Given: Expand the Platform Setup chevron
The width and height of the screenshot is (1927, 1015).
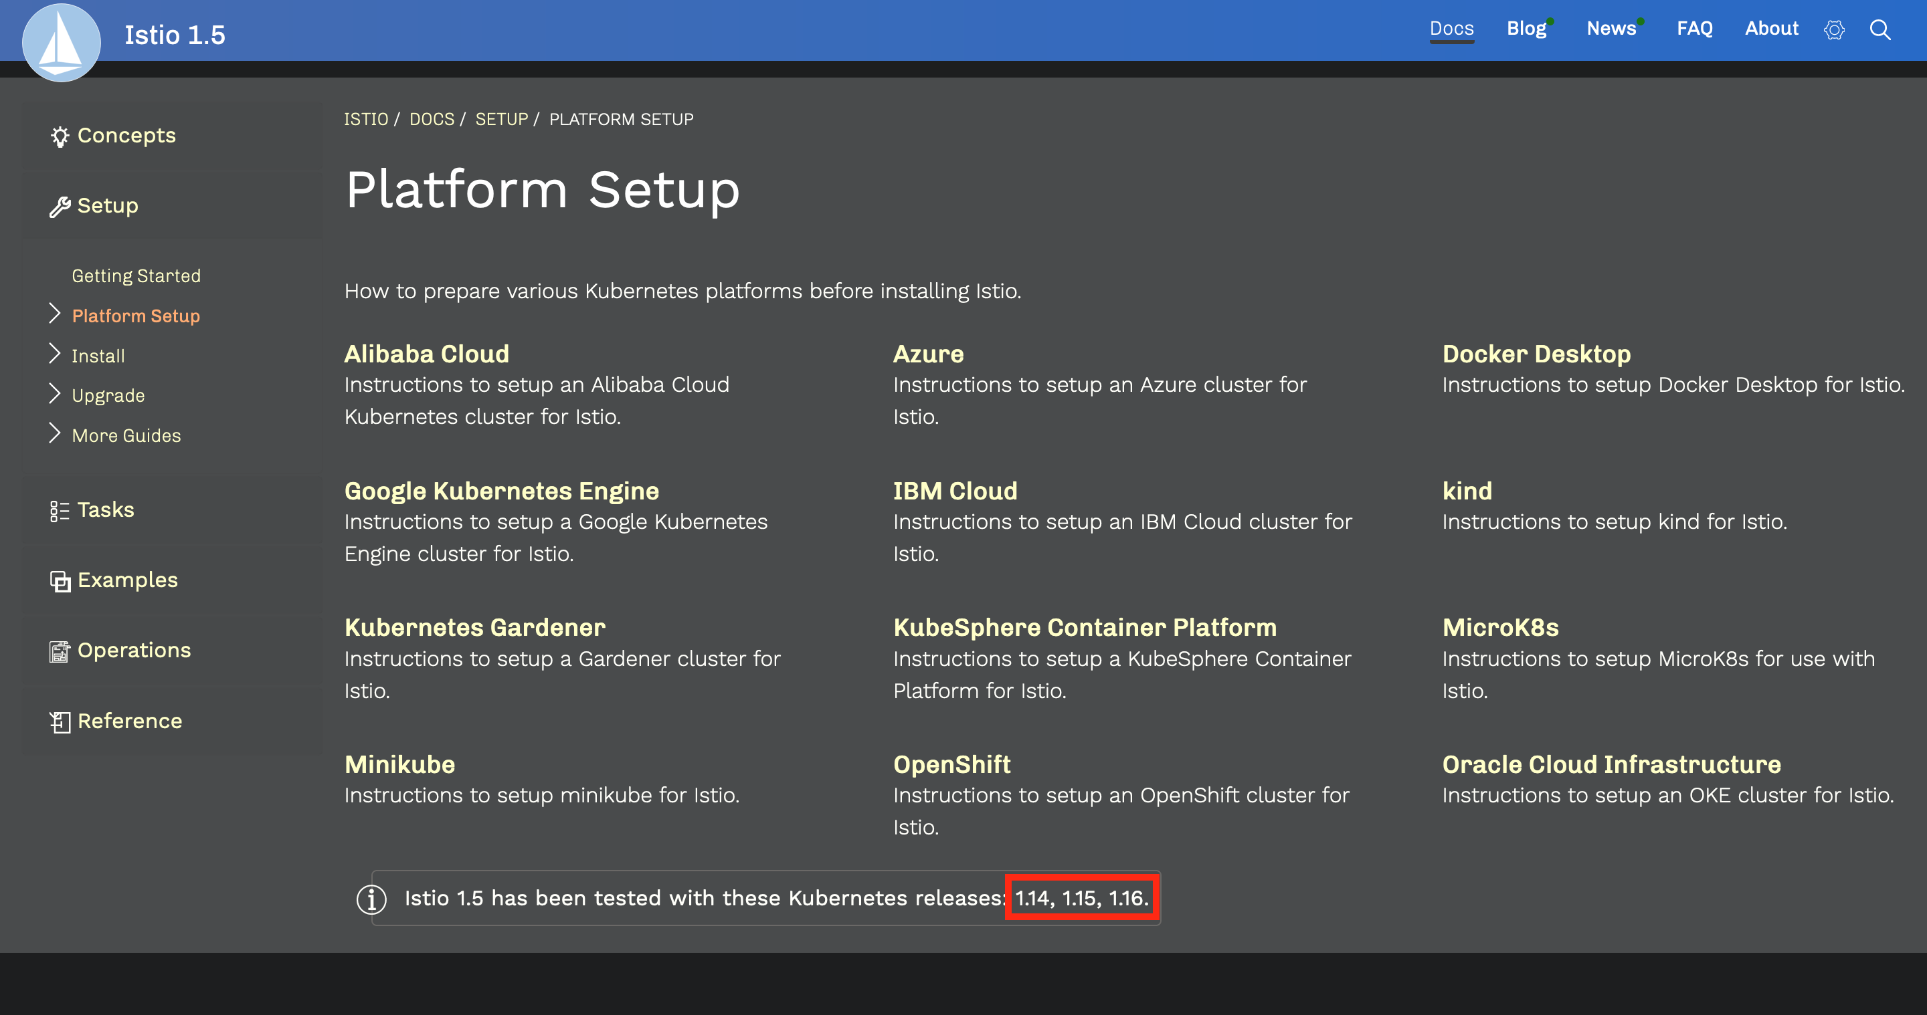Looking at the screenshot, I should point(54,314).
